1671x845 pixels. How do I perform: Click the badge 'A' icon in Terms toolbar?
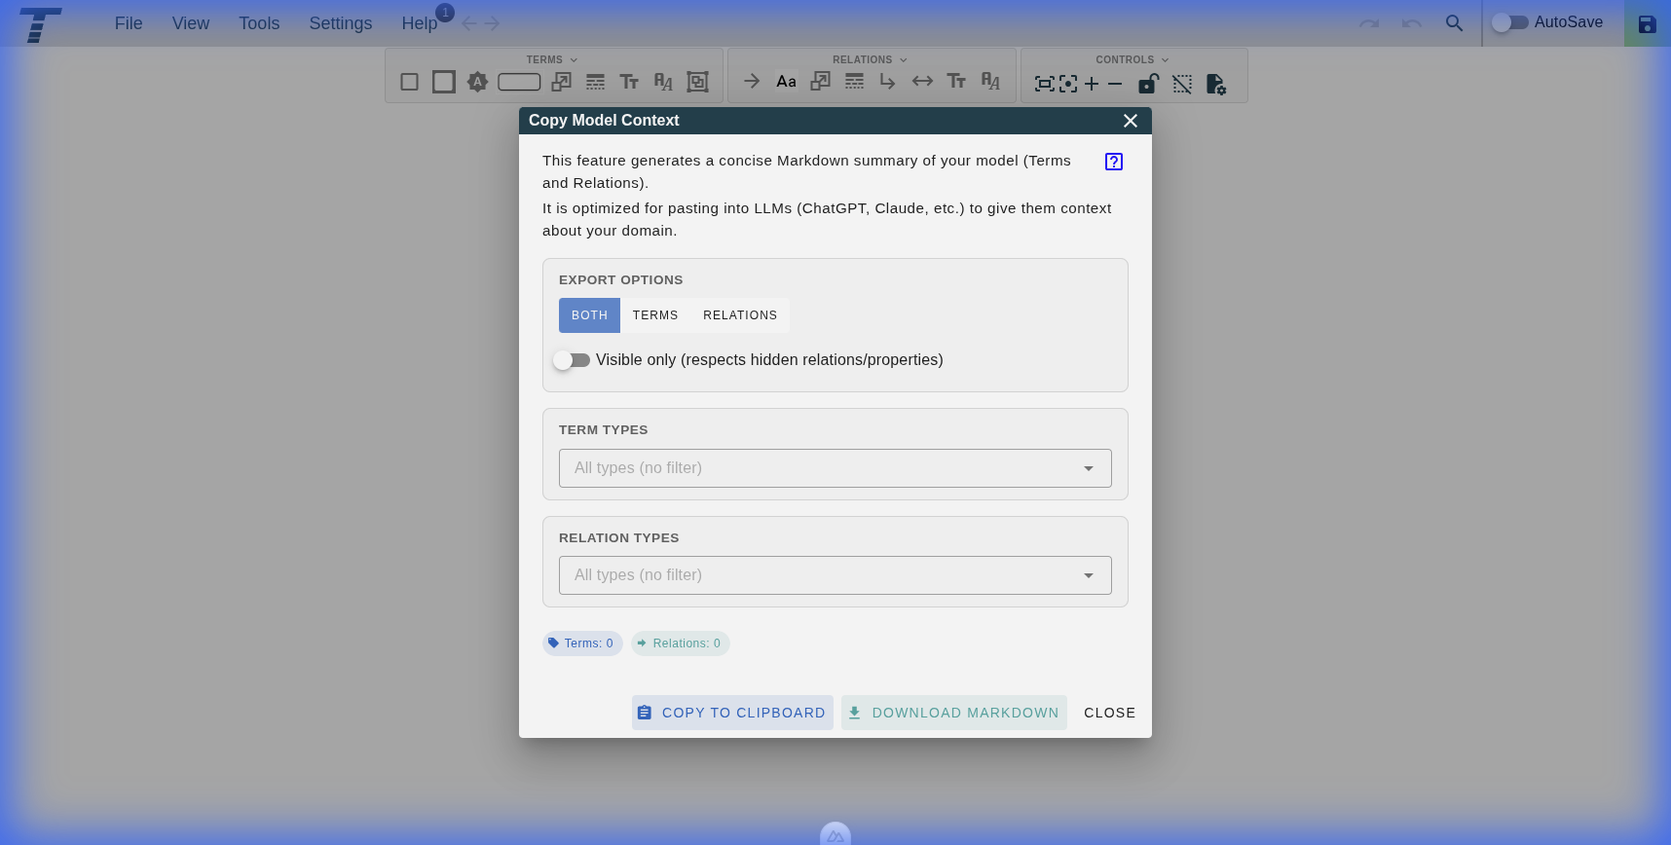coord(477,83)
